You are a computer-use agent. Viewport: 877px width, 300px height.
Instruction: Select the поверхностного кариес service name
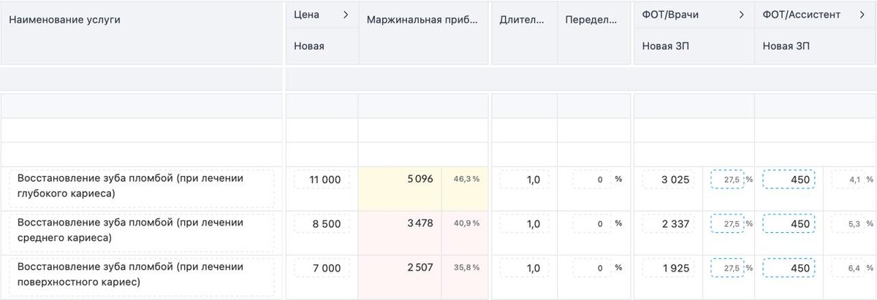(x=143, y=275)
